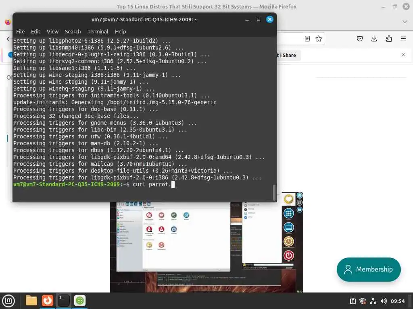
Task: Expand Firefox list all tabs chevron
Action: pos(405,22)
